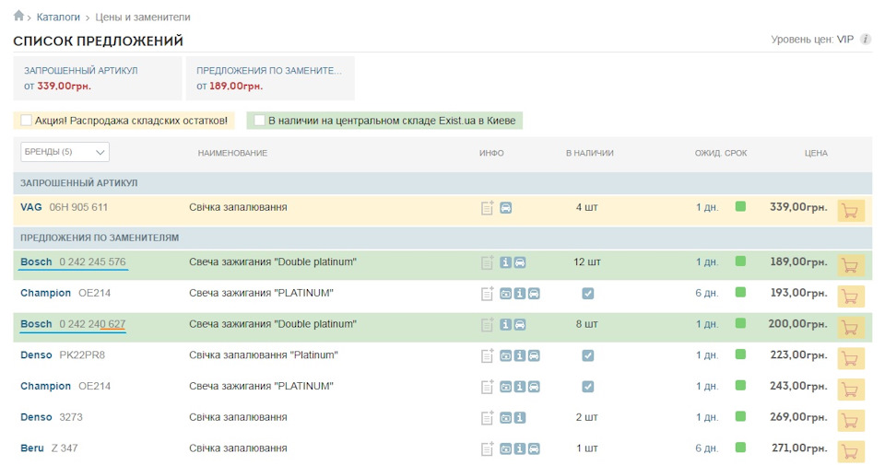Open the Каталоги breadcrumb link

point(58,17)
